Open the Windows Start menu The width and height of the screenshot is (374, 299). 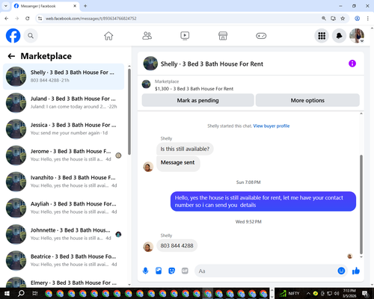7,294
